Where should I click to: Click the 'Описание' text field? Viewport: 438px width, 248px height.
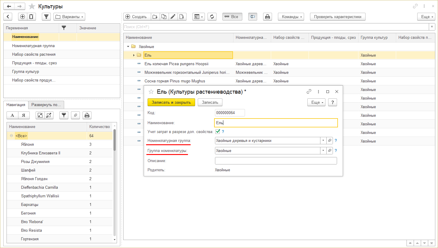point(276,161)
